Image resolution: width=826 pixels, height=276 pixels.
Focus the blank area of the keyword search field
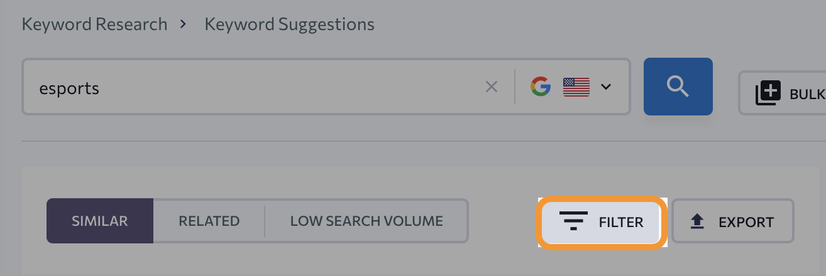click(283, 87)
